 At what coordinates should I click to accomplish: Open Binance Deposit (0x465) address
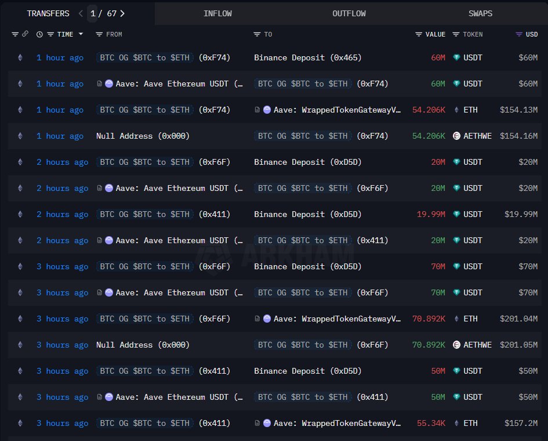coord(307,57)
